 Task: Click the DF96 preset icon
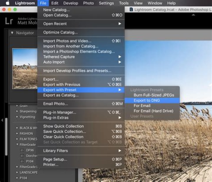[x=22, y=150]
